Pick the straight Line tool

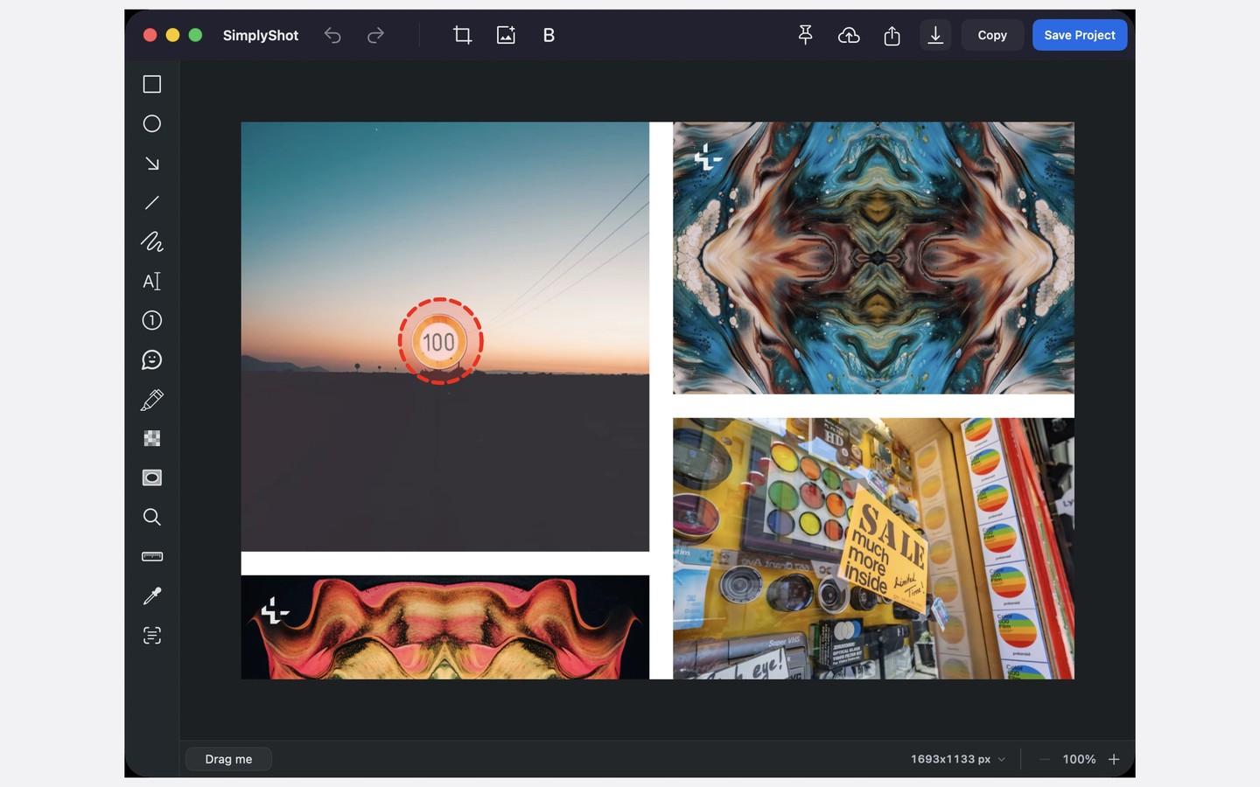152,203
